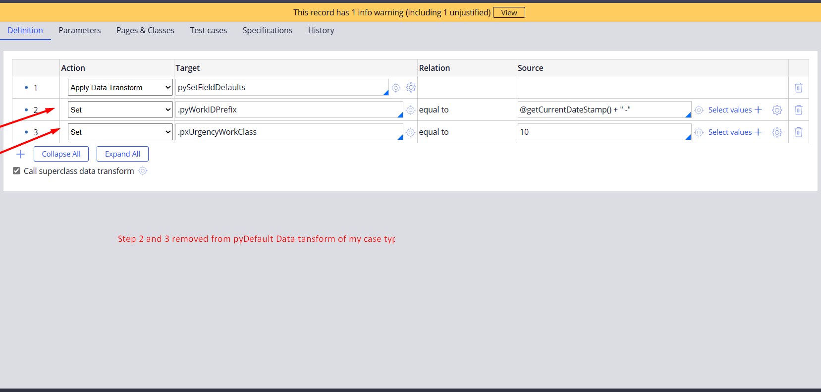Delete the .pyWorkIDPrefix step with trash icon

pyautogui.click(x=799, y=110)
